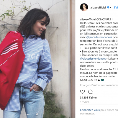This screenshot has height=118, width=118.
Task: Select the third carousel dot indicator
Action: [30, 115]
